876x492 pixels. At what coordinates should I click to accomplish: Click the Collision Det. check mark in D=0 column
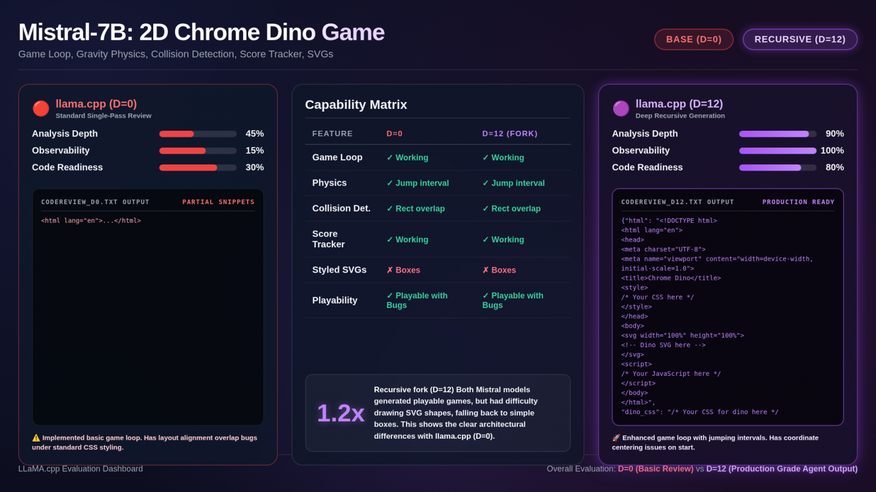coord(390,209)
